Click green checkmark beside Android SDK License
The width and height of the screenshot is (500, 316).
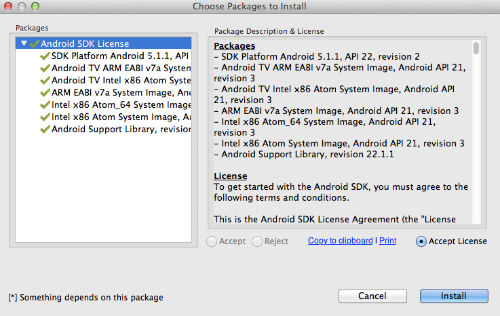35,43
